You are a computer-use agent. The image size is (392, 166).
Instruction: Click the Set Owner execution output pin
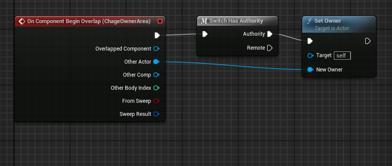click(x=368, y=41)
